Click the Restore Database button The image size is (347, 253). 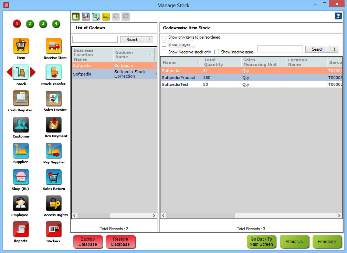pyautogui.click(x=120, y=242)
